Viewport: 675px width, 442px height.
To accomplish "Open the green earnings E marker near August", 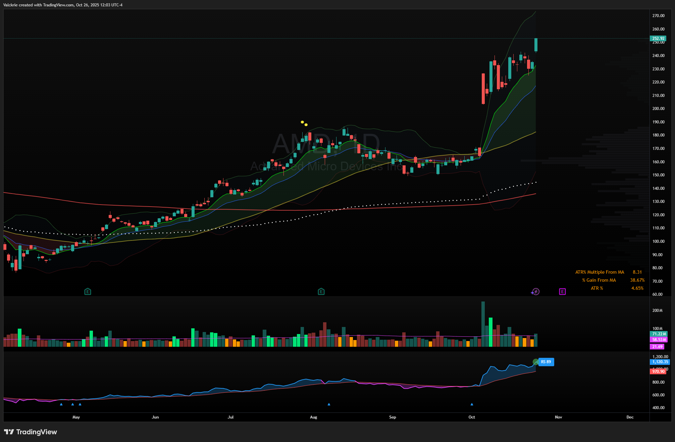I will pyautogui.click(x=321, y=291).
